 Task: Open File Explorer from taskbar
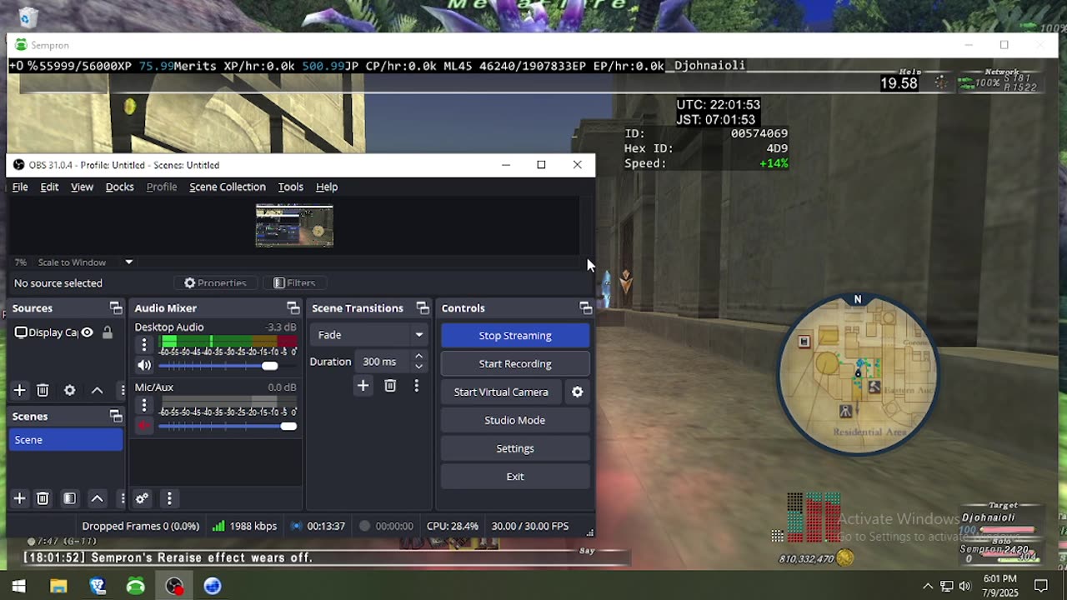[58, 586]
